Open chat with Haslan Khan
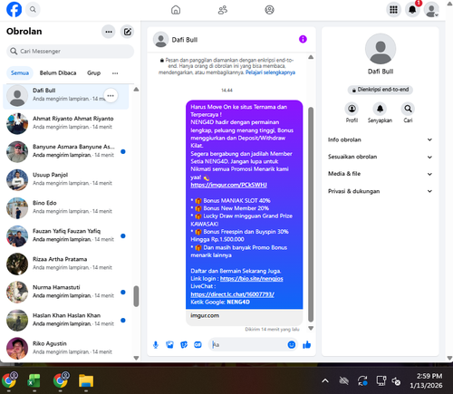This screenshot has height=394, width=453. [x=66, y=320]
